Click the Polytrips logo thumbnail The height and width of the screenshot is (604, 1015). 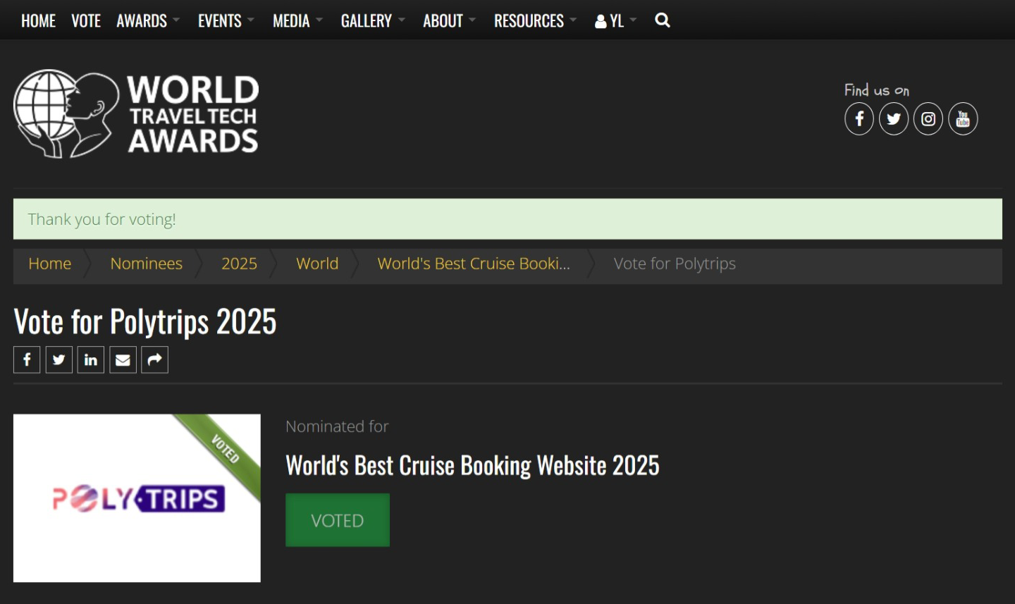coord(137,498)
